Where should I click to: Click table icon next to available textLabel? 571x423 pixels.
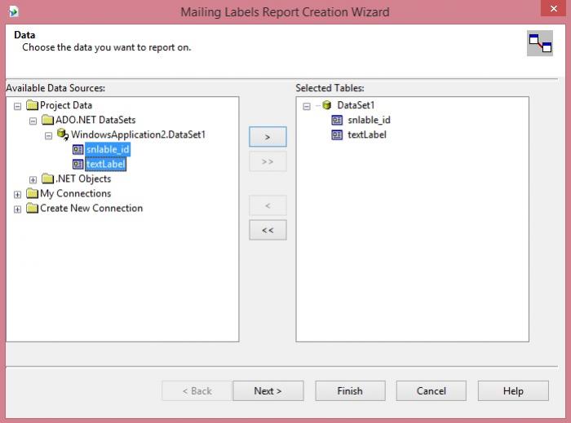point(78,164)
